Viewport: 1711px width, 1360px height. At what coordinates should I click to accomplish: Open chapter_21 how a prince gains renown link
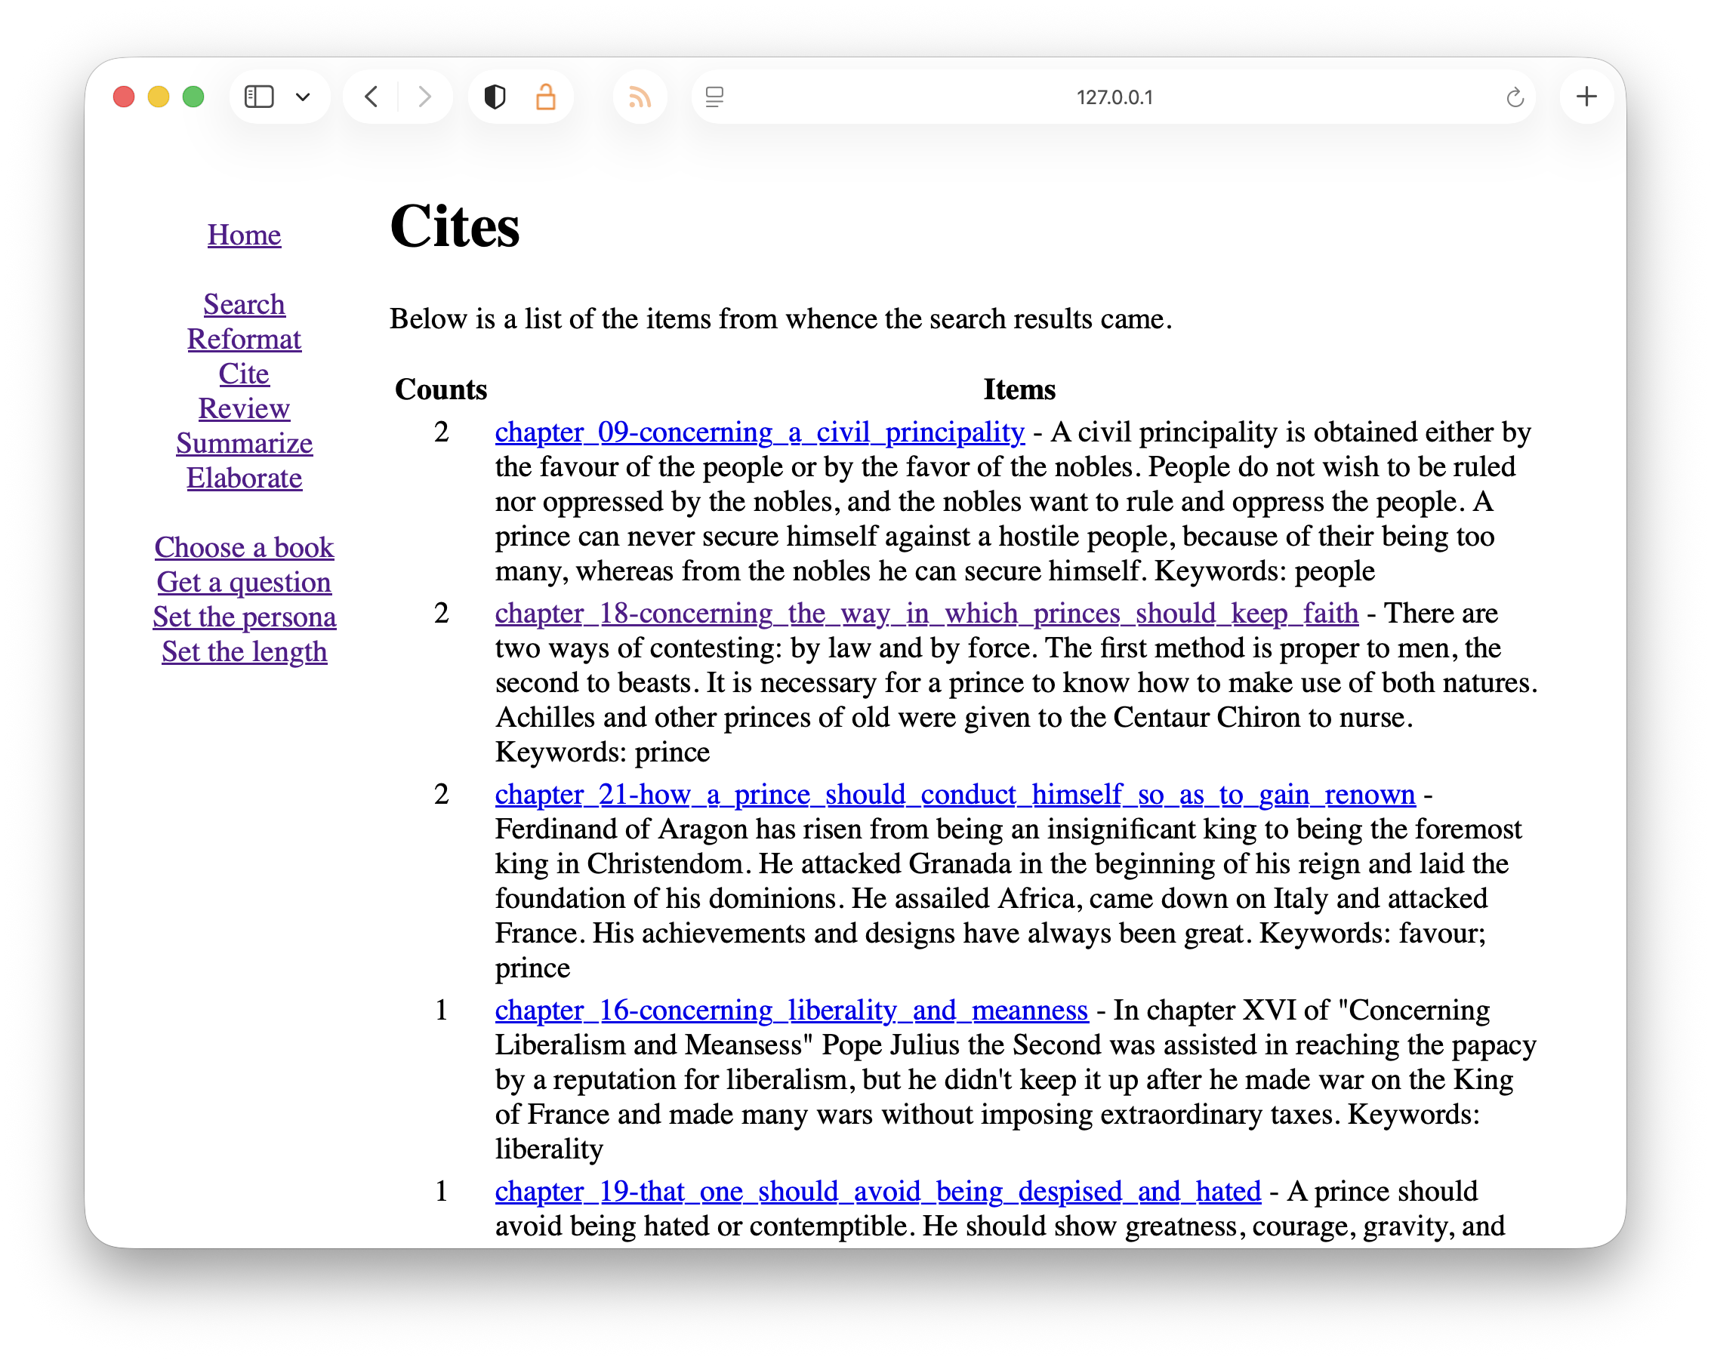point(954,795)
